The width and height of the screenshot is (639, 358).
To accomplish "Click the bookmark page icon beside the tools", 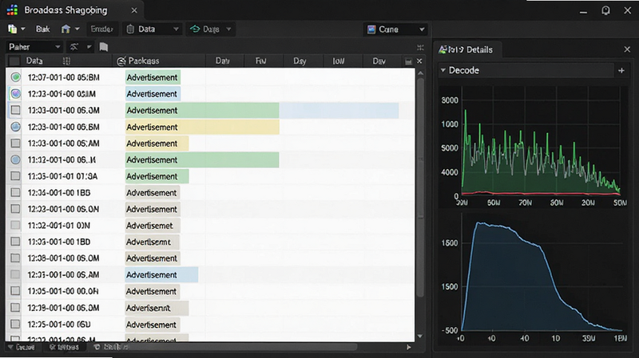I will (x=104, y=47).
